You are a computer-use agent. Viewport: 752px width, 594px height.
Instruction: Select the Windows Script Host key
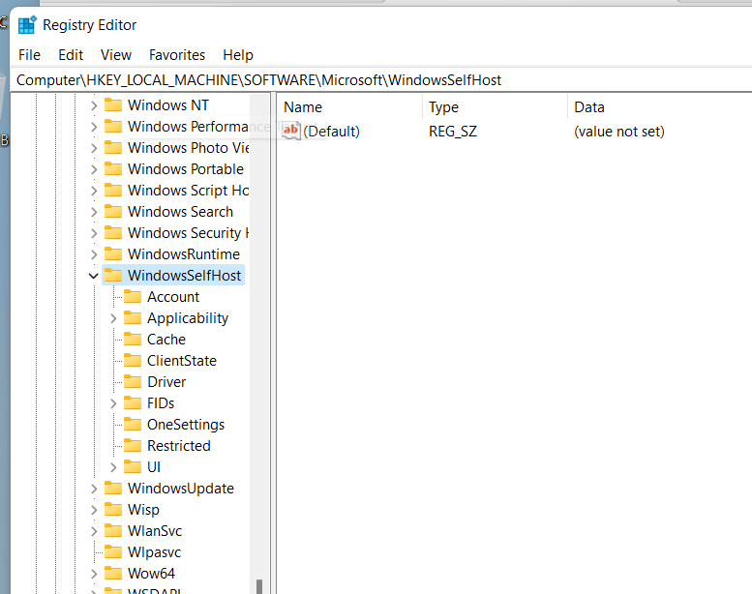coord(188,191)
